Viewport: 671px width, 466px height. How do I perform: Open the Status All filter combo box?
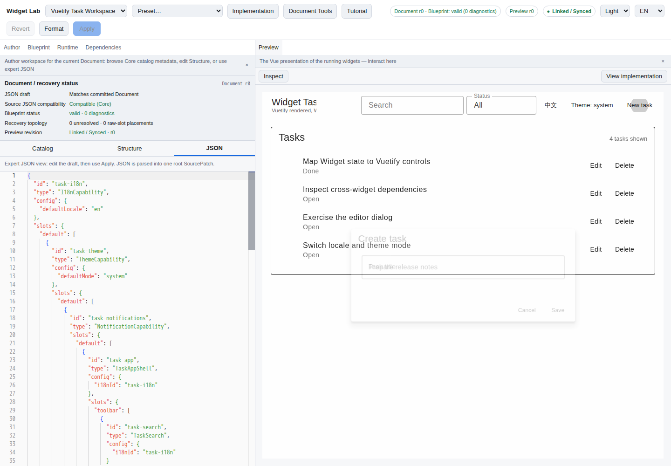(x=501, y=105)
